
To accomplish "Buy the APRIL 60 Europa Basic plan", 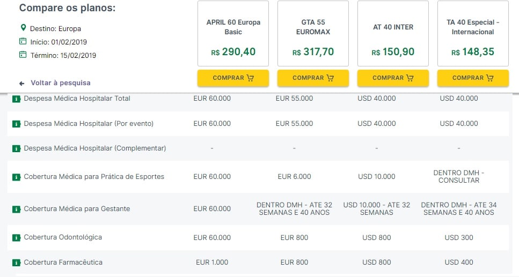I will pyautogui.click(x=233, y=78).
